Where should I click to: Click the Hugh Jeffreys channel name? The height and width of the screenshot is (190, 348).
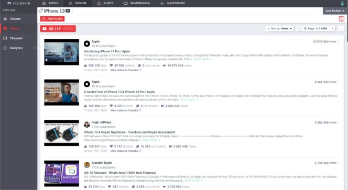coord(101,122)
